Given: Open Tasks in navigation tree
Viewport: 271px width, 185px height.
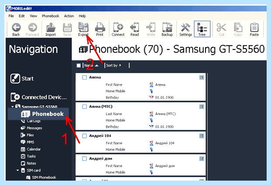Looking at the screenshot, I should (28, 156).
